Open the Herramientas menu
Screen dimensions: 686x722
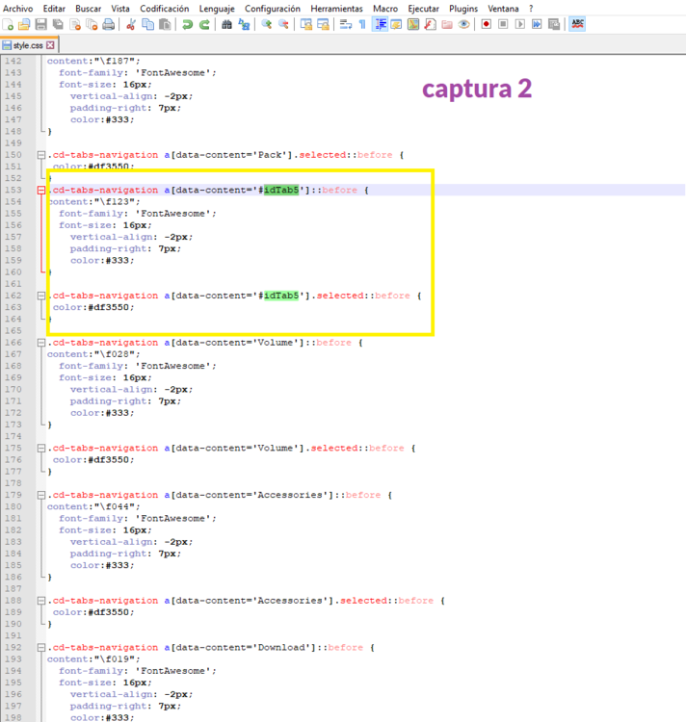[x=337, y=8]
